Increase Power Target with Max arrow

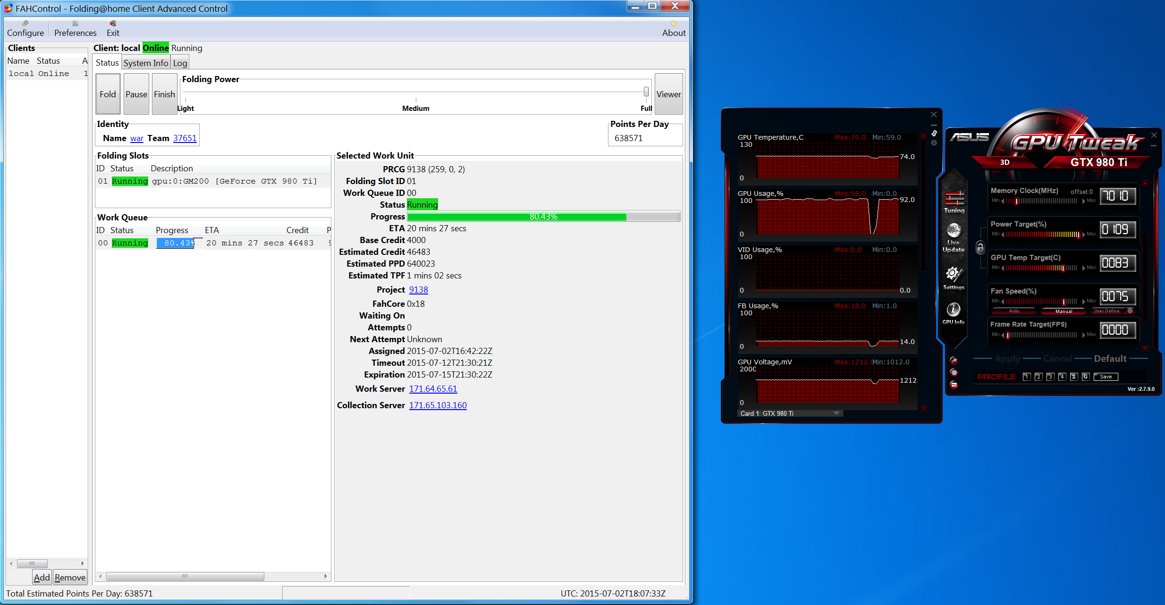(x=1083, y=235)
